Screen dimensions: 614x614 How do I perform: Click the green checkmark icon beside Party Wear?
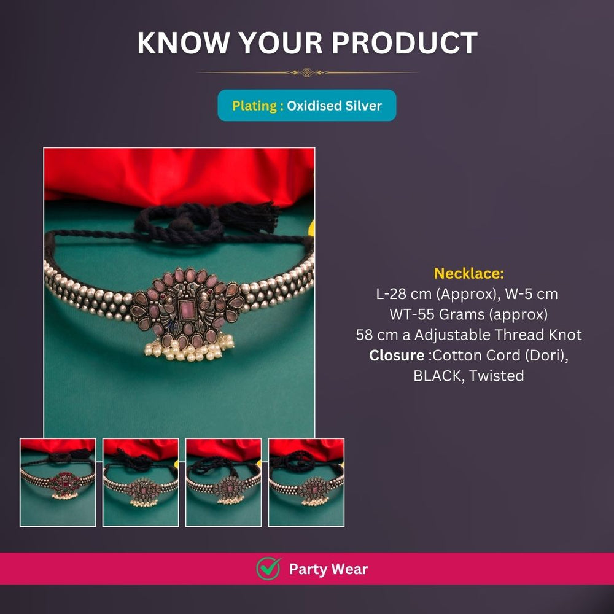pyautogui.click(x=269, y=568)
